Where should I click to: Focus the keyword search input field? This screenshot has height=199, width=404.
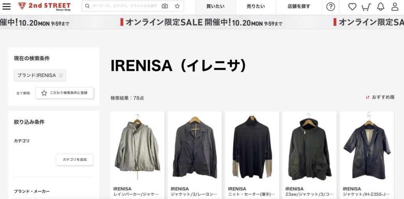(125, 6)
